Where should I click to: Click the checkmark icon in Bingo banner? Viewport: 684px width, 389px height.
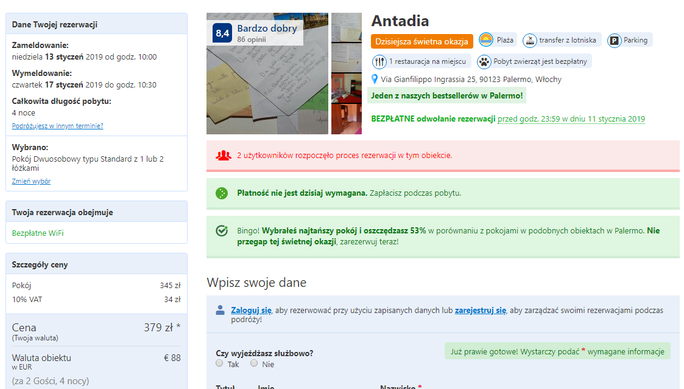coord(222,230)
